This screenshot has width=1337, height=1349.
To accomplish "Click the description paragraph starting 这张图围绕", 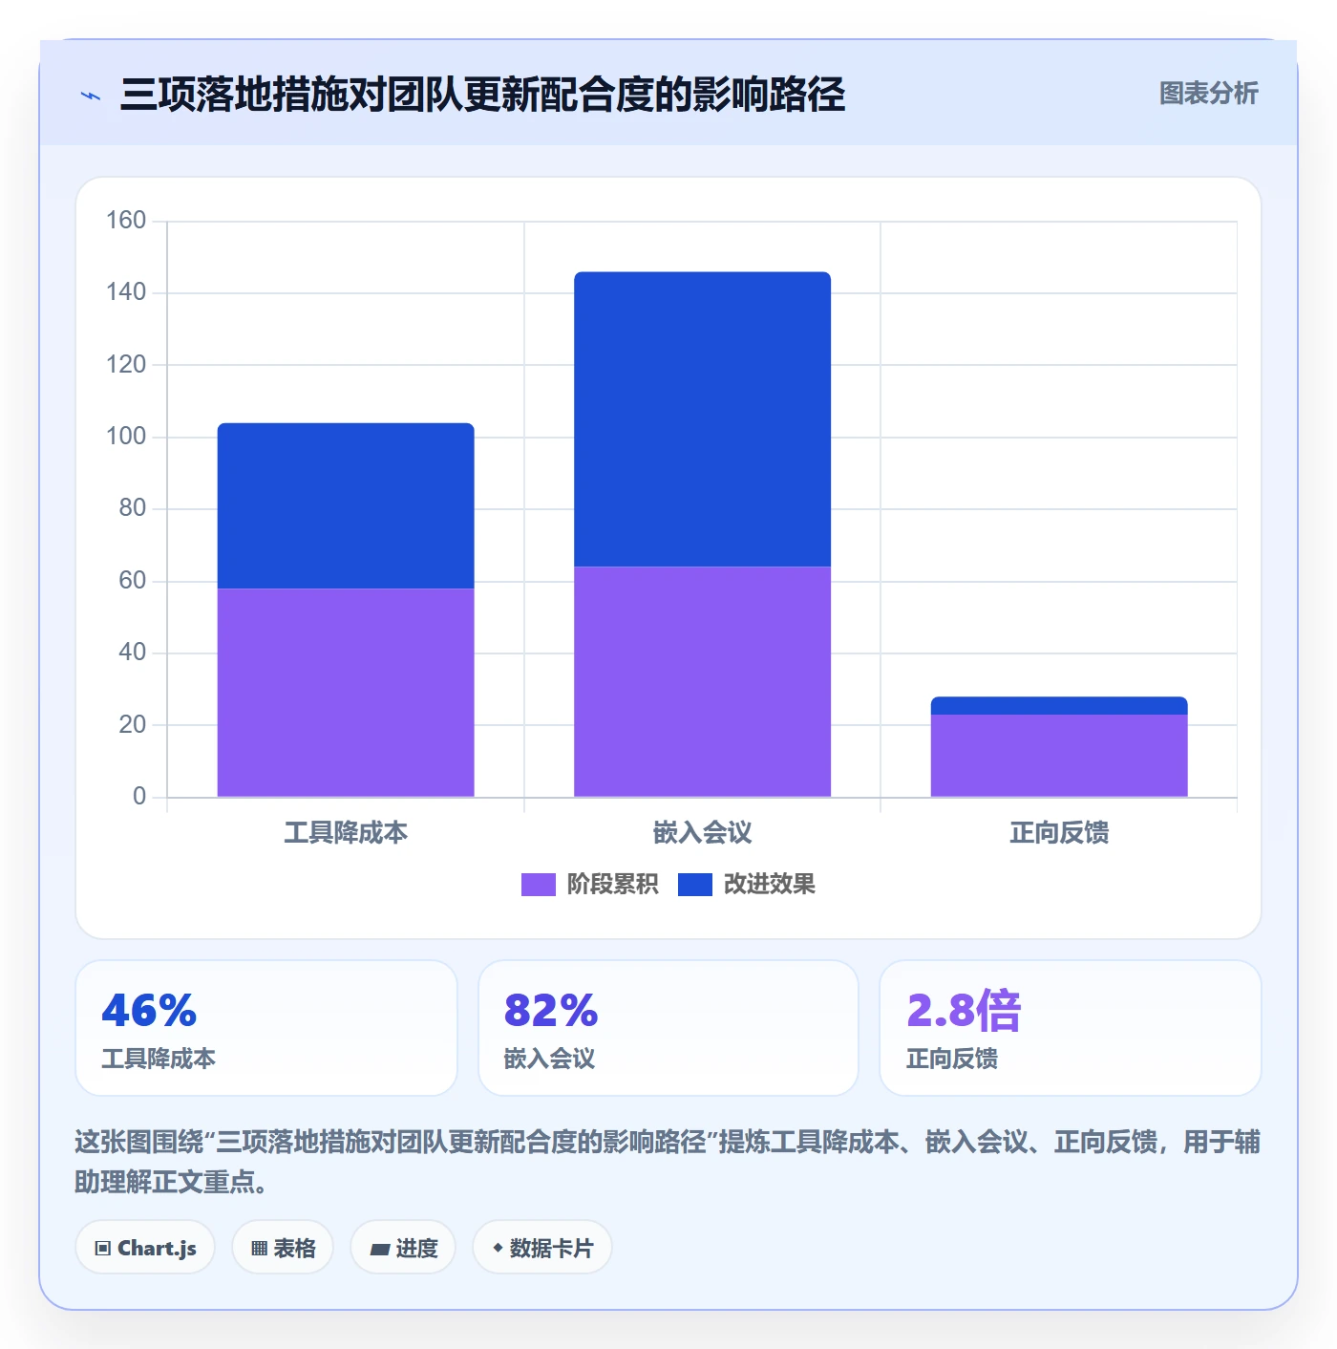I will click(x=668, y=1162).
